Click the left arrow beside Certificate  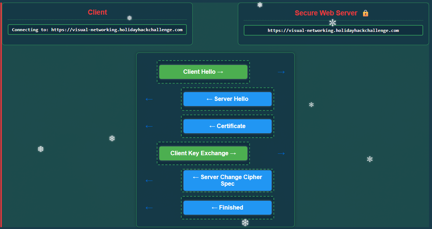(x=149, y=127)
